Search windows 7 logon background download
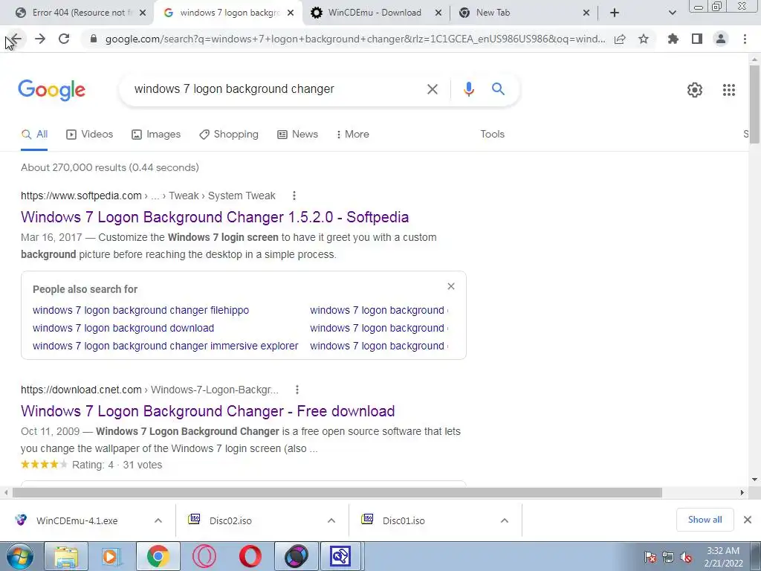 tap(123, 328)
